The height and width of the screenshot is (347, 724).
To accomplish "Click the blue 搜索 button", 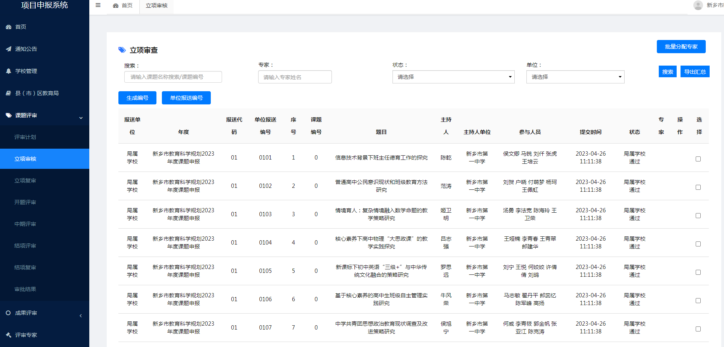I will pos(667,72).
